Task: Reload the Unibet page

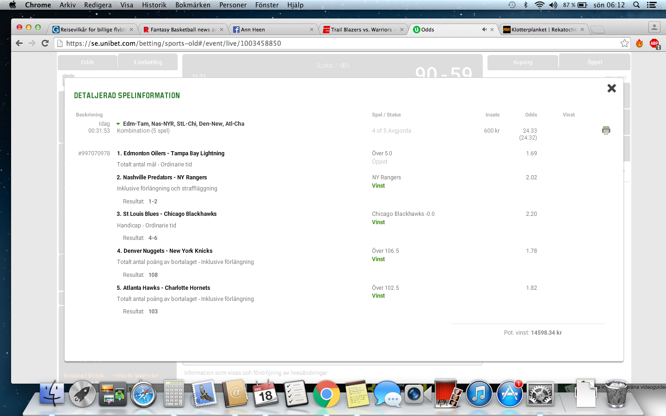Action: 45,43
